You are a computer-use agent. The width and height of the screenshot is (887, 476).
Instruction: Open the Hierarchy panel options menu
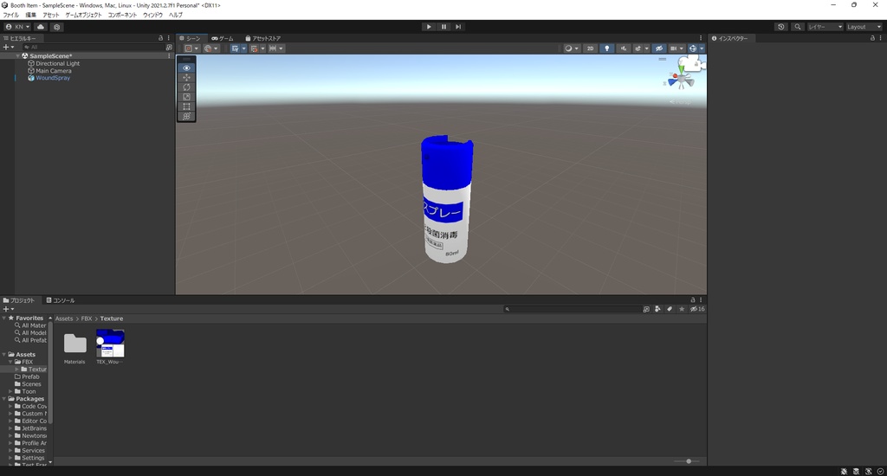[169, 38]
